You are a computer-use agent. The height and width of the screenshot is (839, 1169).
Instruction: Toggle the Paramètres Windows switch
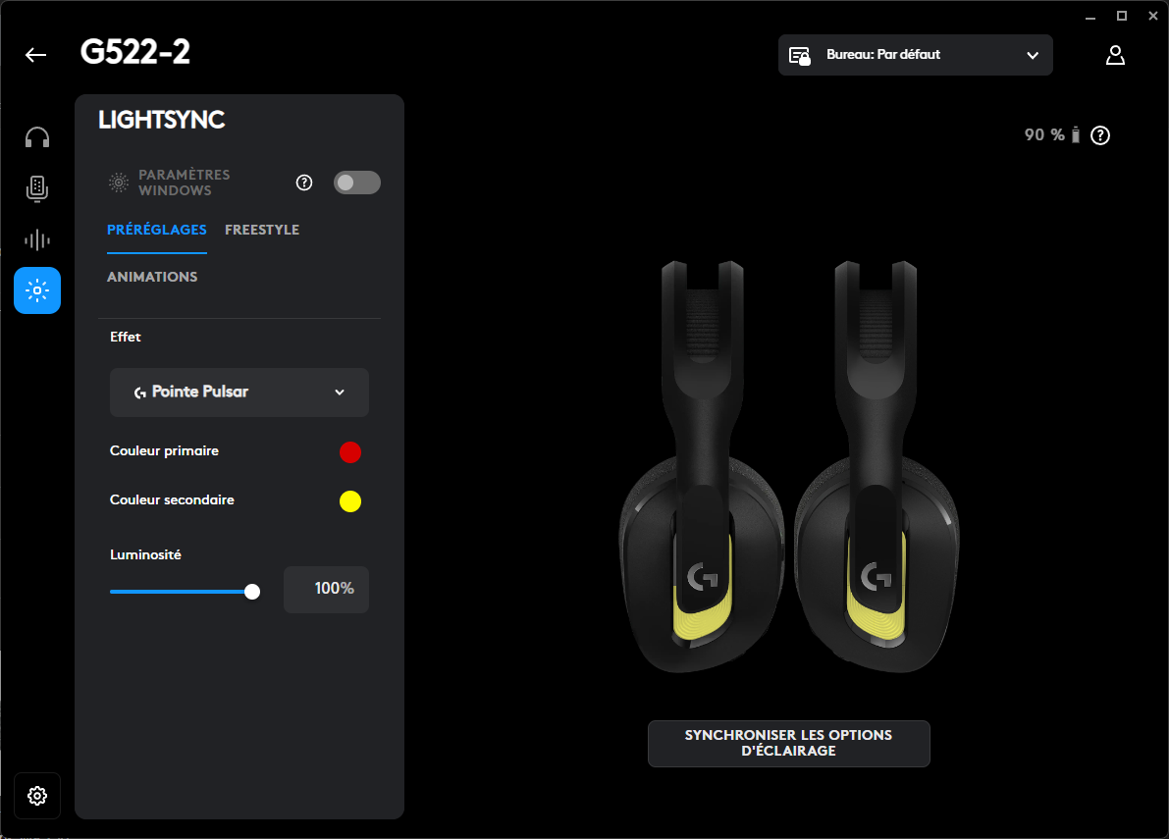(357, 183)
